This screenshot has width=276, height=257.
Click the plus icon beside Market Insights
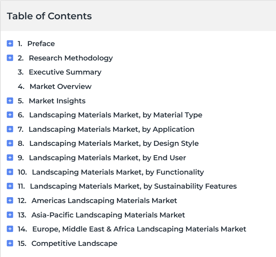[10, 101]
